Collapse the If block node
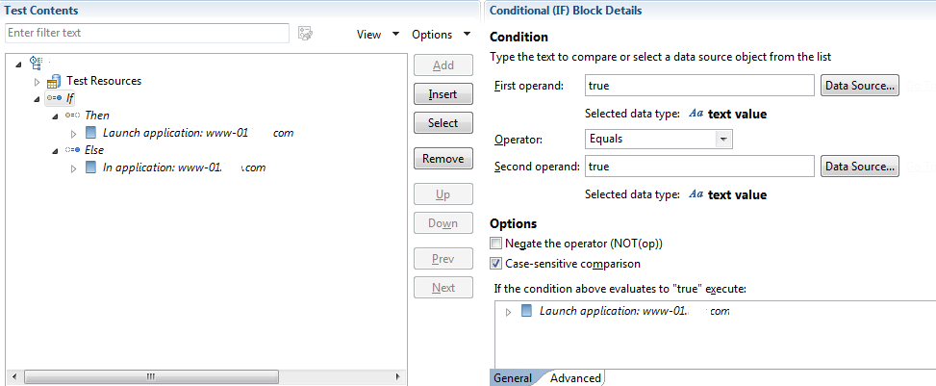Viewport: 936px width, 386px height. [37, 98]
